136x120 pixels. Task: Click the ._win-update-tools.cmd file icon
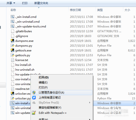click(x=13, y=26)
